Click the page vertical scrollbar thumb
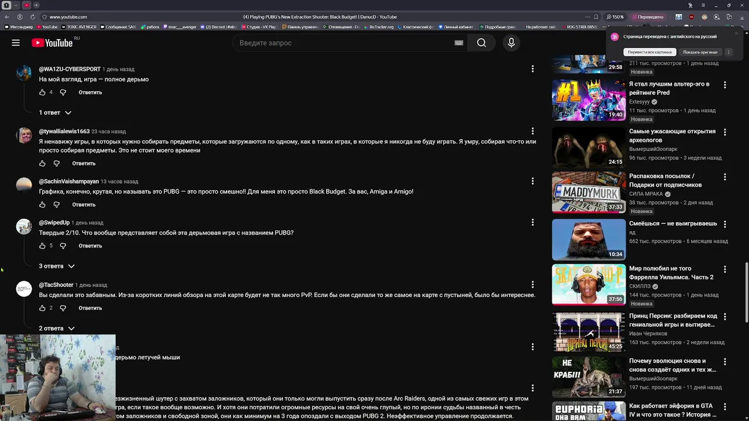 (x=746, y=292)
